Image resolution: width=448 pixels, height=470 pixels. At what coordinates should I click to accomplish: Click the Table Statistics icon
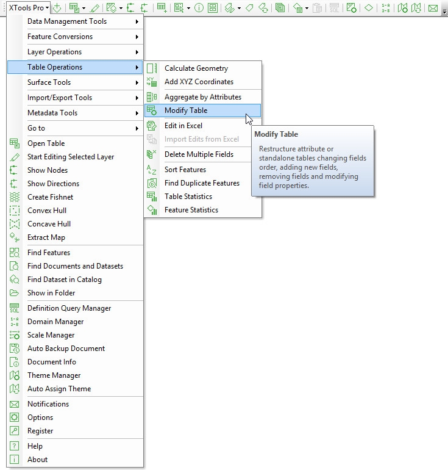[152, 197]
